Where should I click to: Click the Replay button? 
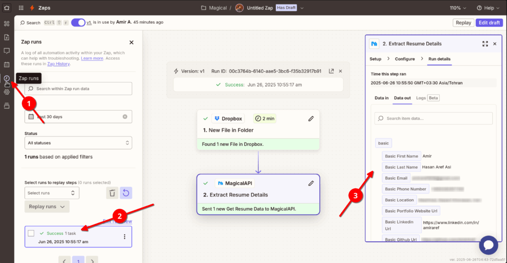(x=463, y=23)
